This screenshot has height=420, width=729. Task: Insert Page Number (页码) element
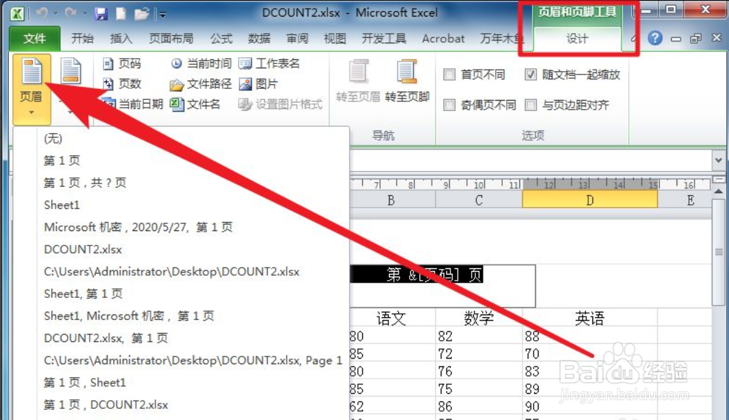click(122, 63)
